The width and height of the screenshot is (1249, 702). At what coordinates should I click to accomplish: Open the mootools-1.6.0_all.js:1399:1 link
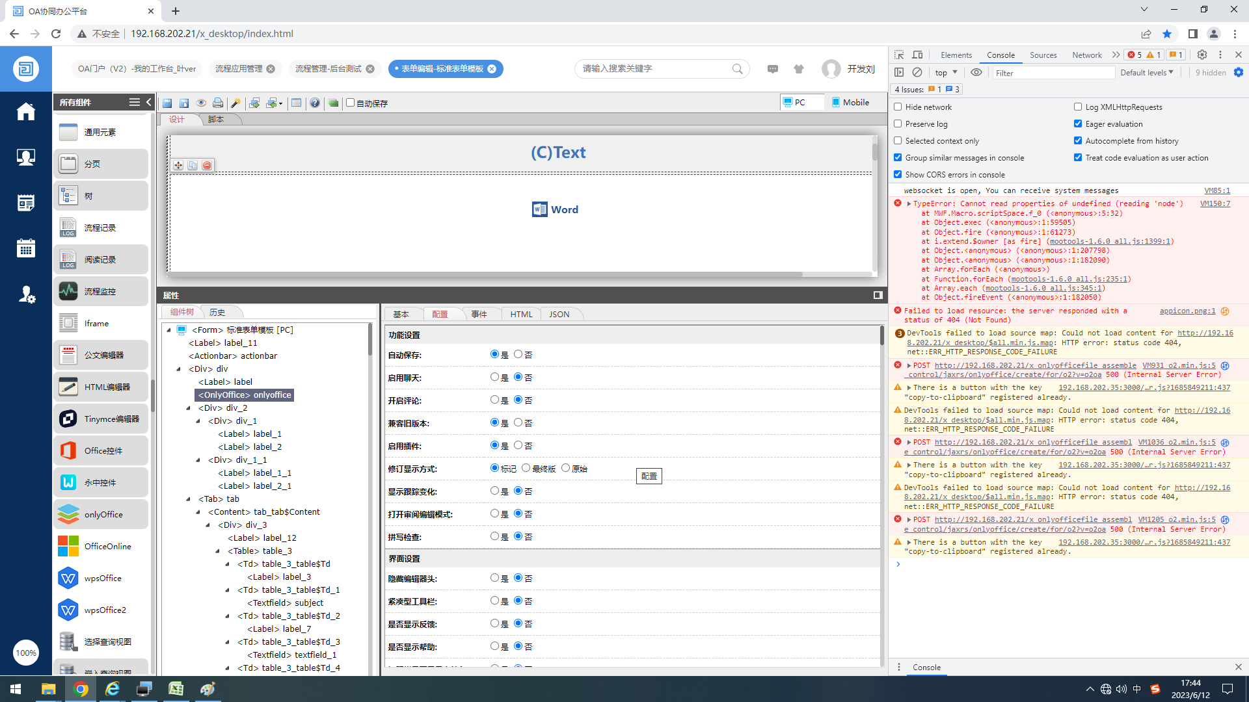tap(1110, 241)
